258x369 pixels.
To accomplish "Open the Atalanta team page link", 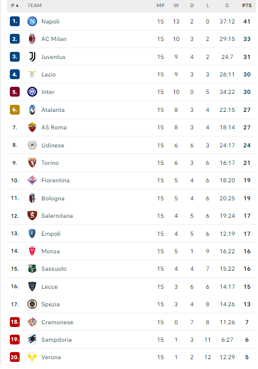I will tap(53, 110).
